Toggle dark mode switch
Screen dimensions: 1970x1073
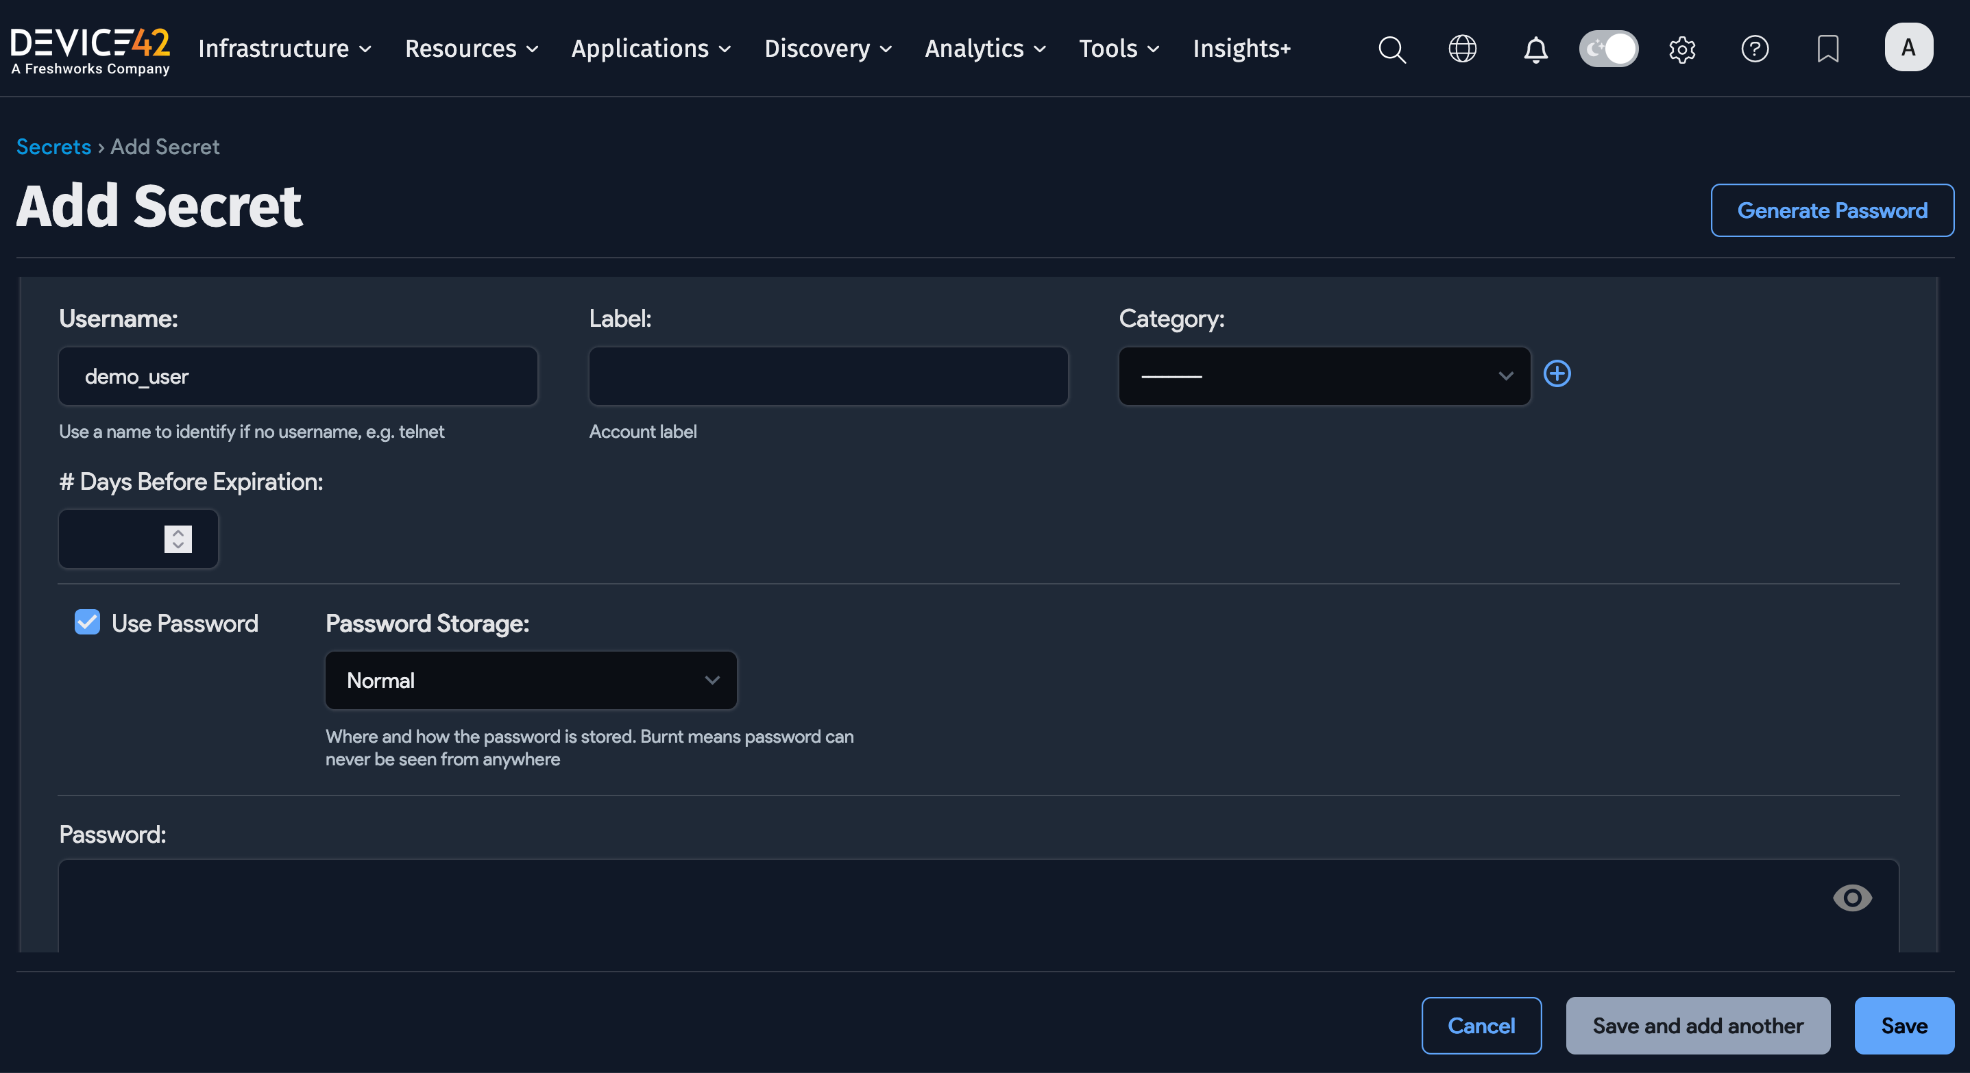(1608, 49)
